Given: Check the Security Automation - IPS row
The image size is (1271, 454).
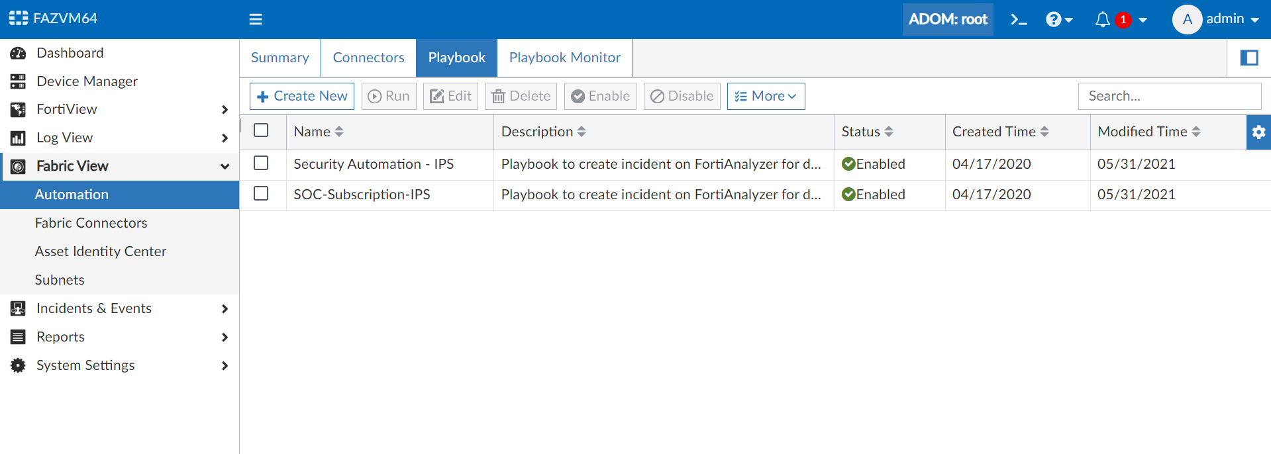Looking at the screenshot, I should pos(261,163).
